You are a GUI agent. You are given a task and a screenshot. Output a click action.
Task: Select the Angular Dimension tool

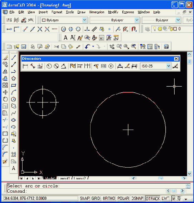64,66
